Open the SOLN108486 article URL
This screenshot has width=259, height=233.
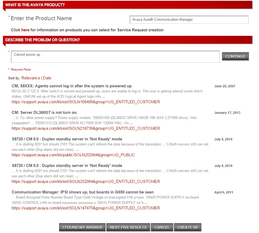pyautogui.click(x=86, y=102)
